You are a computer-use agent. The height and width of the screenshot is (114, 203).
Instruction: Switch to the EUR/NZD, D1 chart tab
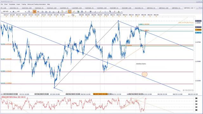89,8
